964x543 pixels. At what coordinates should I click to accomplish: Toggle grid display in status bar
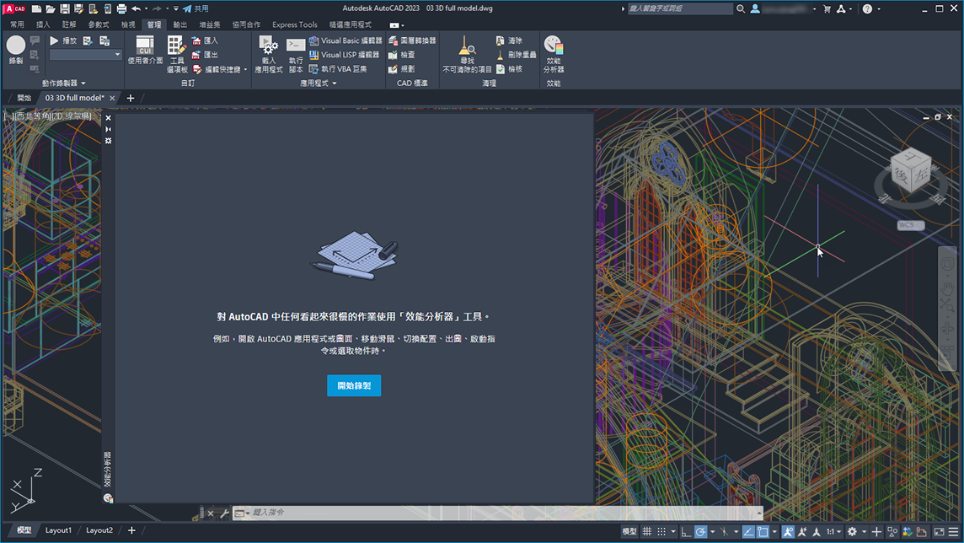[x=647, y=531]
